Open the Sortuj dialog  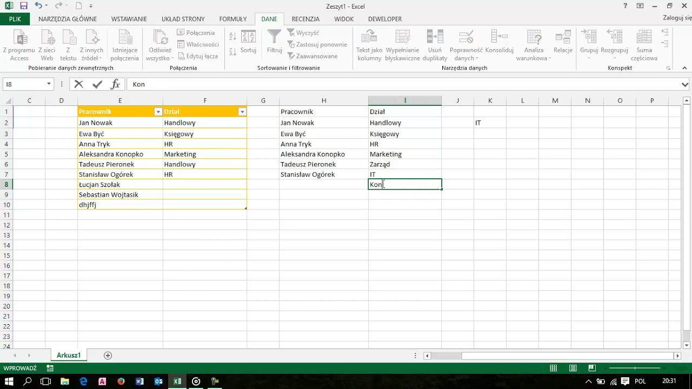click(x=248, y=41)
